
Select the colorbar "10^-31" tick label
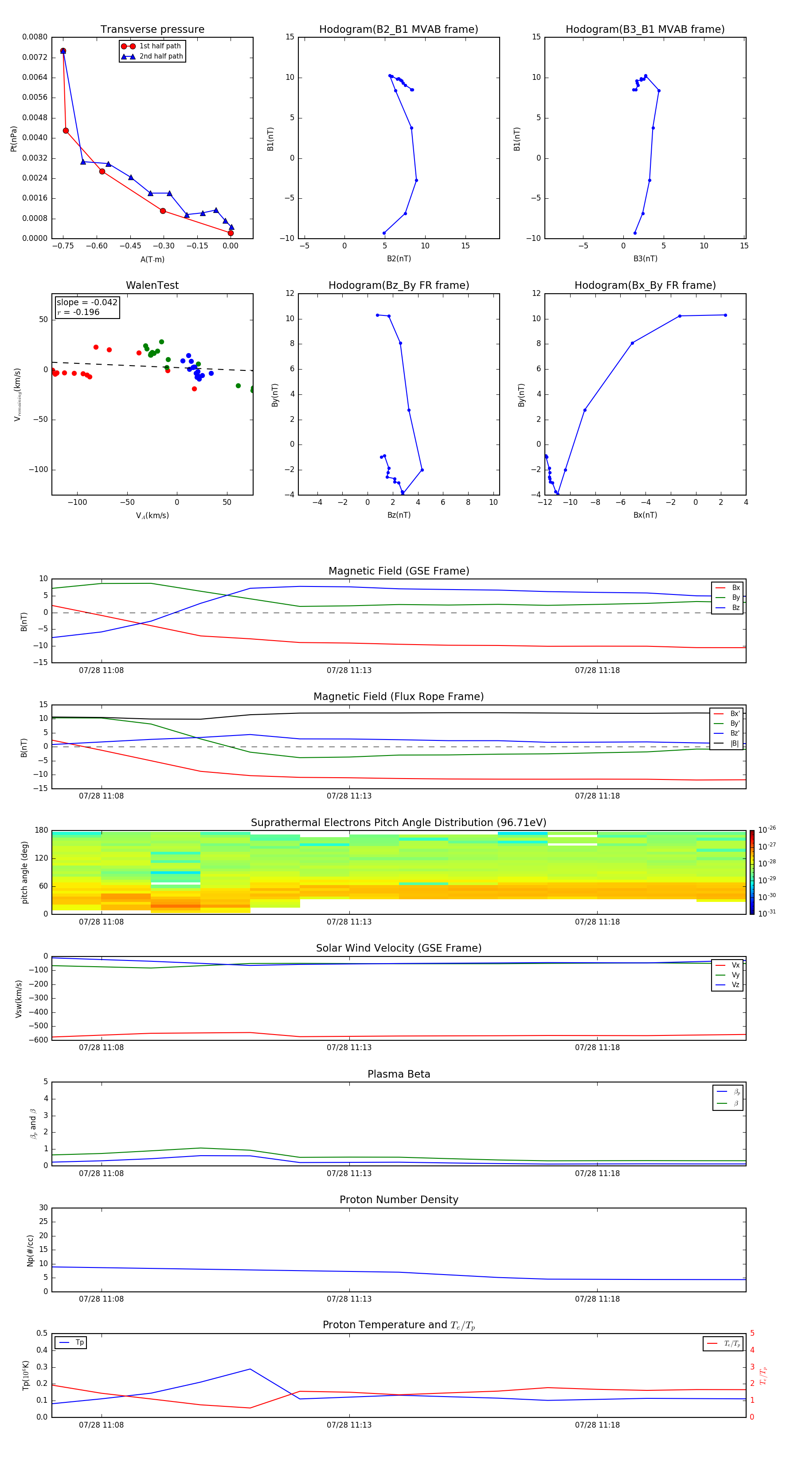pos(767,914)
